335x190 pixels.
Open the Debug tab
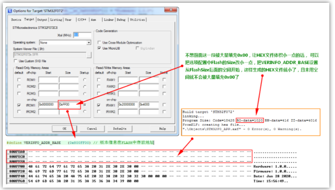point(121,20)
